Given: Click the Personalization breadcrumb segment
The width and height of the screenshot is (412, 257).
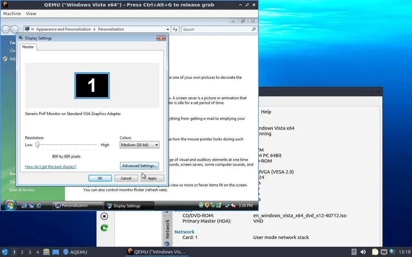Looking at the screenshot, I should coord(111,29).
